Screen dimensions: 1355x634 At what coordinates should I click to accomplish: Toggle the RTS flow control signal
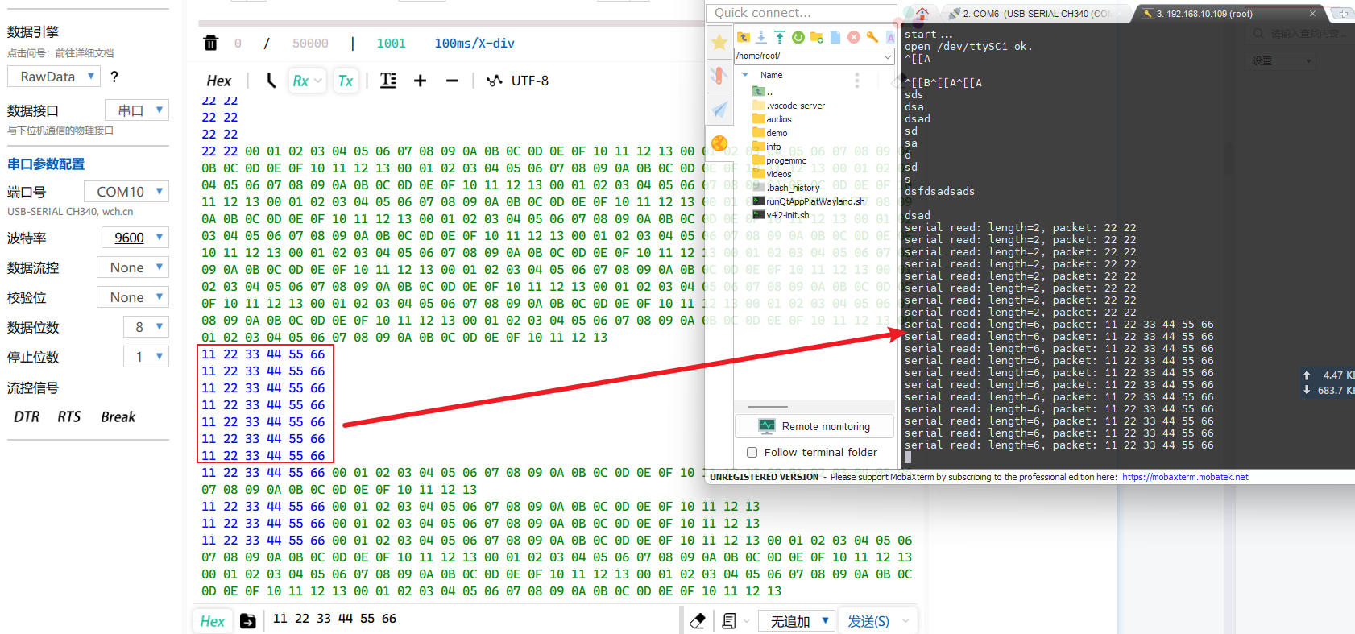tap(68, 416)
